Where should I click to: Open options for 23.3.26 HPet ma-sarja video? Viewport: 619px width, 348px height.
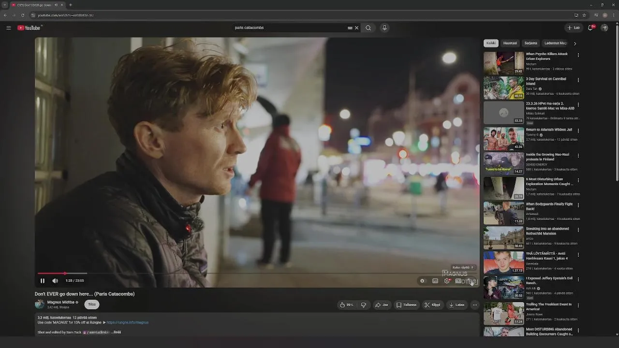(578, 105)
